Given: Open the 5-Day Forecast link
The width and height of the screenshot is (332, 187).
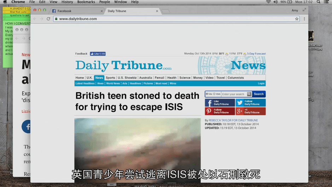Looking at the screenshot, I should [256, 54].
